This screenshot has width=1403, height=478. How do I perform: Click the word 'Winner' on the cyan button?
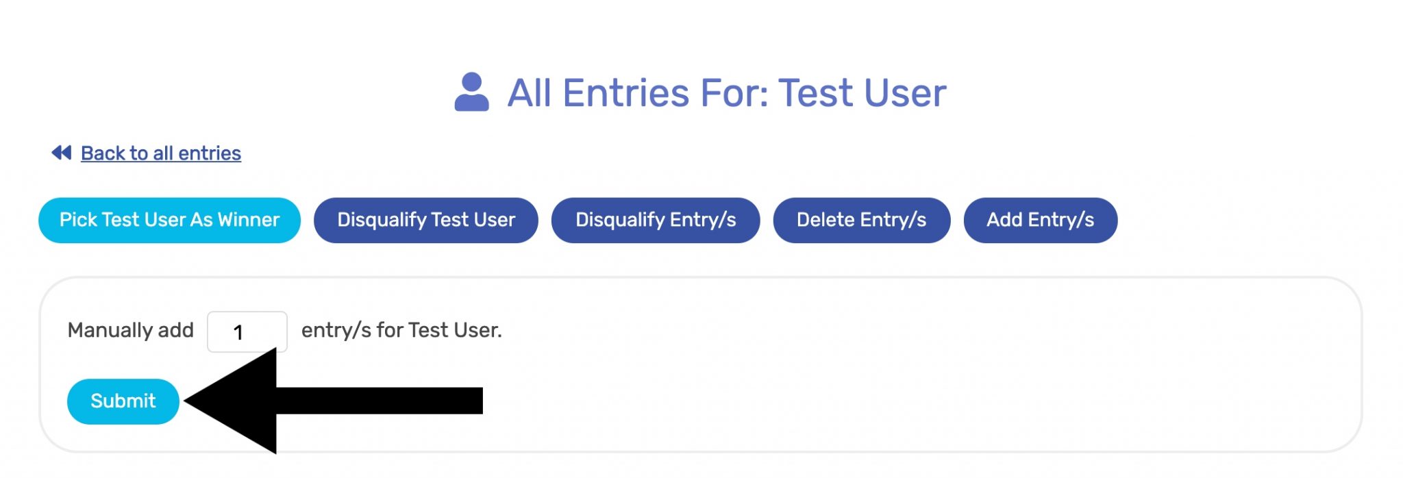tap(249, 220)
